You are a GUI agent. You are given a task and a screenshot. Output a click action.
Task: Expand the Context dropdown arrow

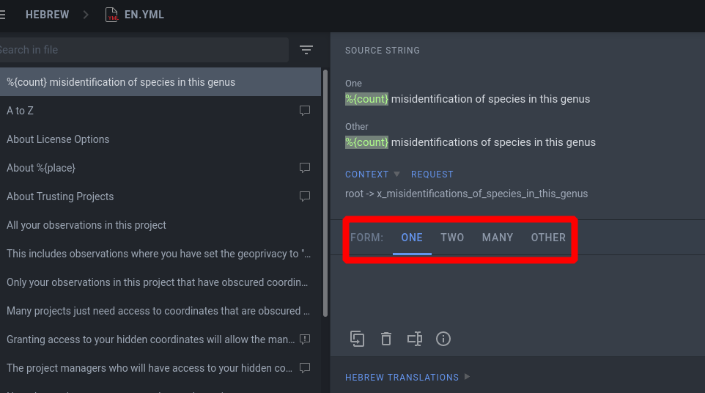click(x=396, y=174)
